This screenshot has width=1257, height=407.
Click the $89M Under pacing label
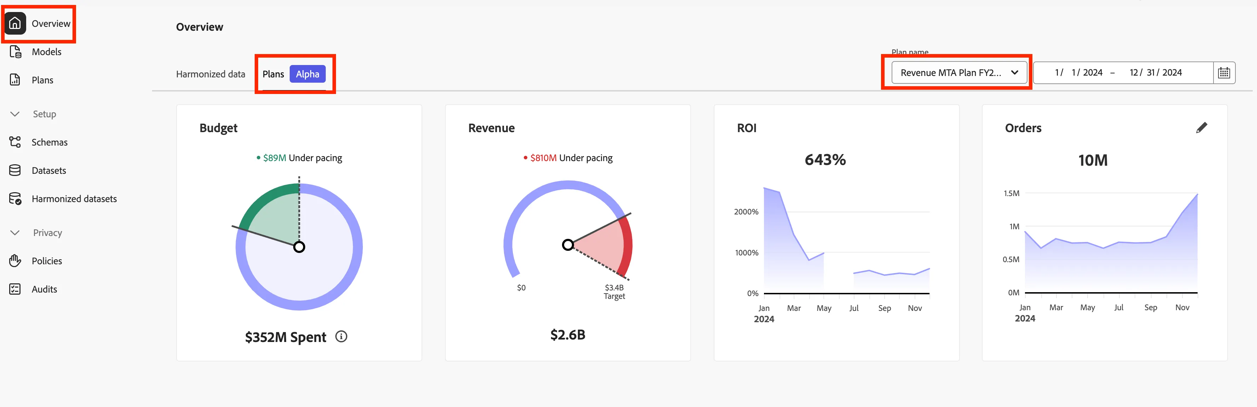pyautogui.click(x=300, y=158)
